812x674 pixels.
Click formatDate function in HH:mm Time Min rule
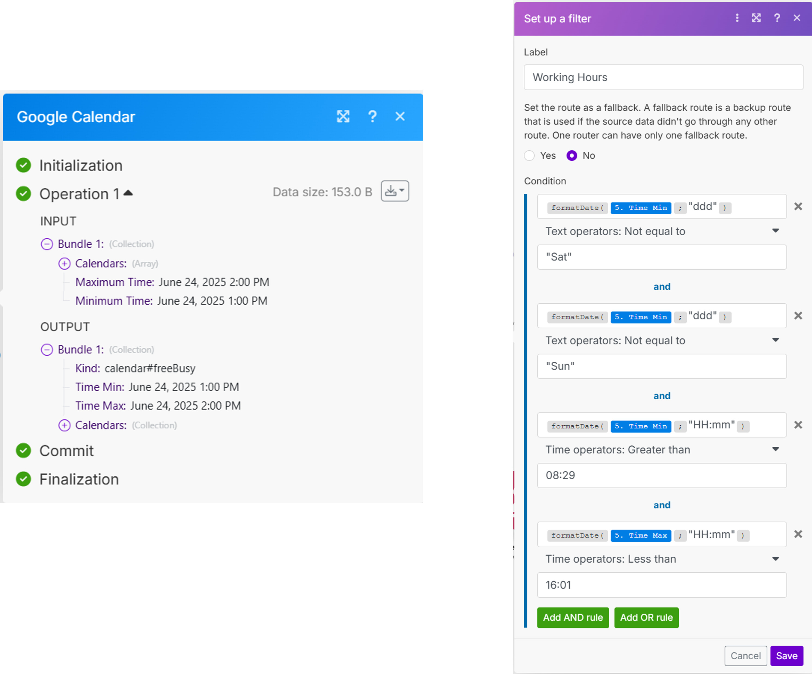tap(577, 426)
